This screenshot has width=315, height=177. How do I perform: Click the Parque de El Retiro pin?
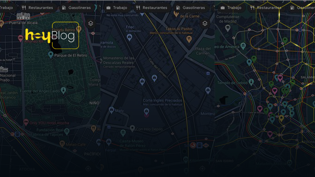tap(51, 55)
